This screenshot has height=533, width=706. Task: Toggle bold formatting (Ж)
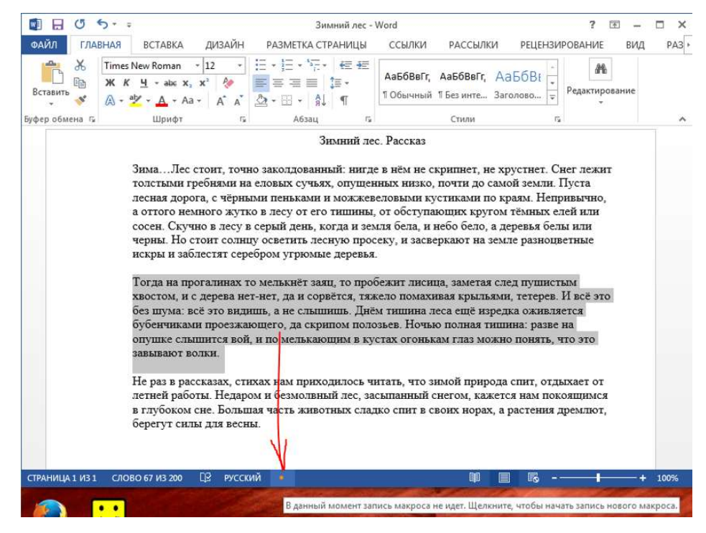pos(111,83)
